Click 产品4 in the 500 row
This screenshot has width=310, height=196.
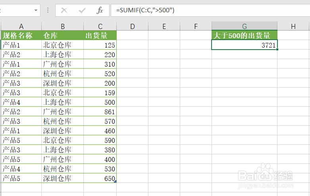click(11, 102)
